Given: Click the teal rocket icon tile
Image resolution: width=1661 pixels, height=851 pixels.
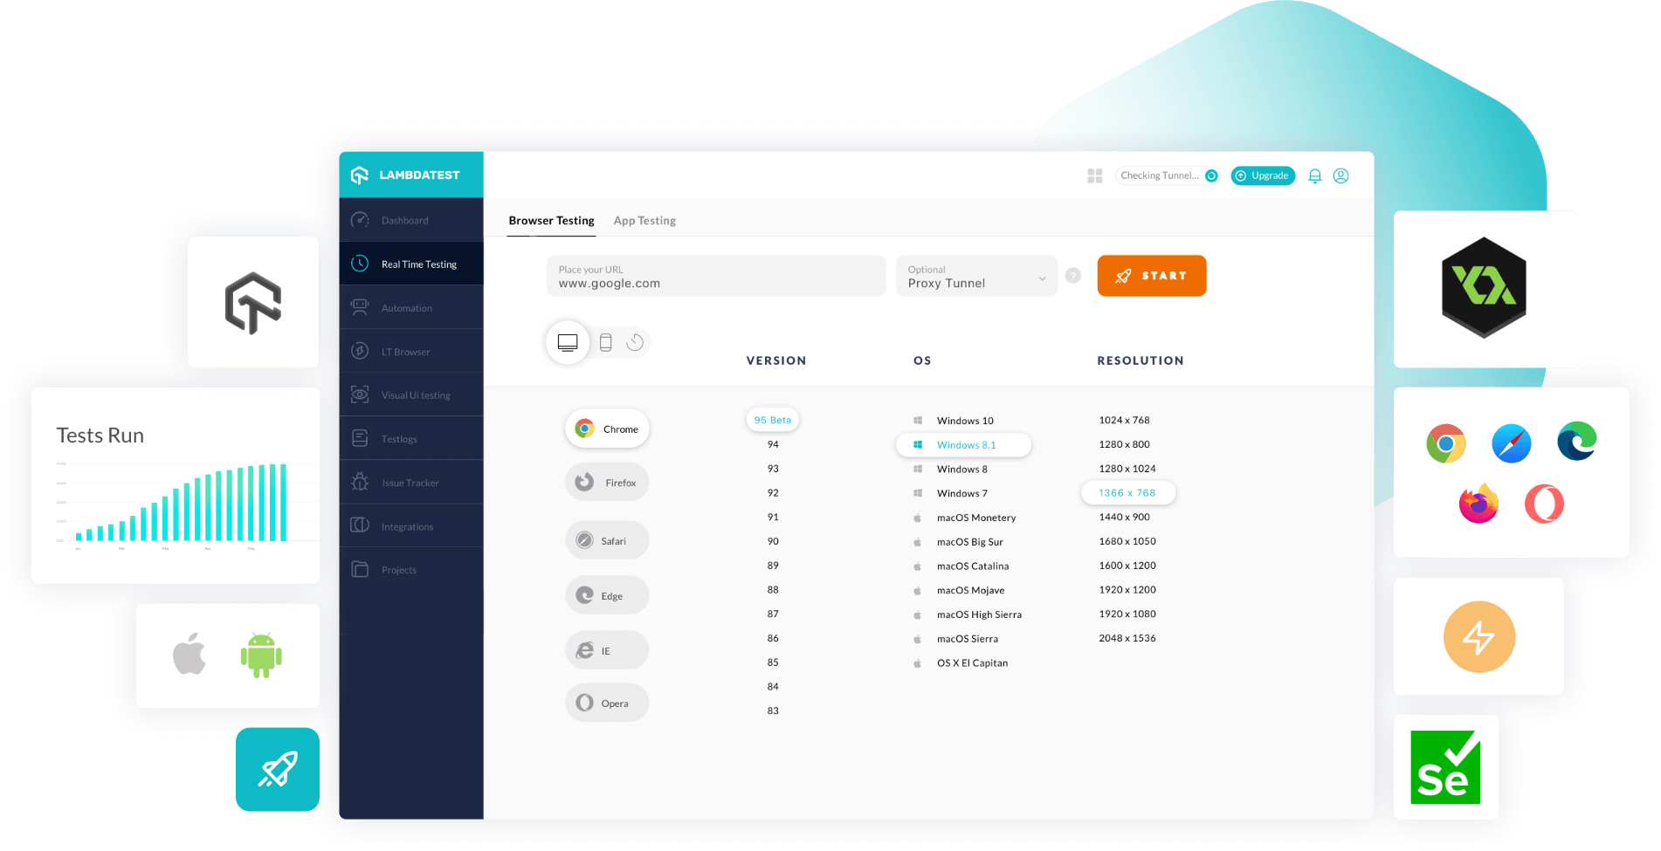Looking at the screenshot, I should click(278, 770).
